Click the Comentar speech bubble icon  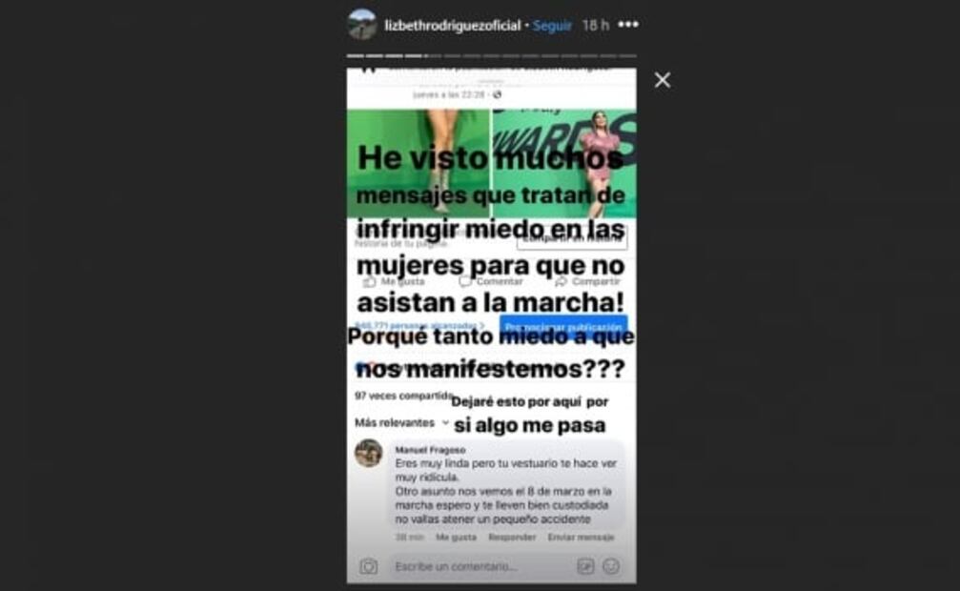466,282
